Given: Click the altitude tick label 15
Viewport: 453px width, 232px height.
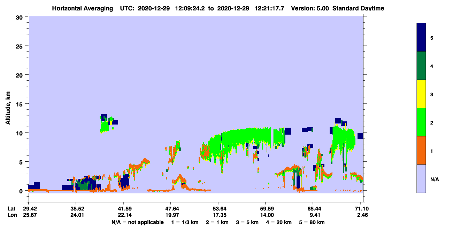Looking at the screenshot, I should [20, 104].
